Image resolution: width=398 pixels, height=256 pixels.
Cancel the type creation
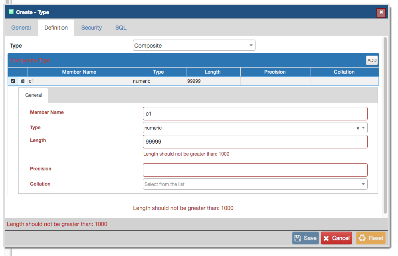(x=336, y=238)
